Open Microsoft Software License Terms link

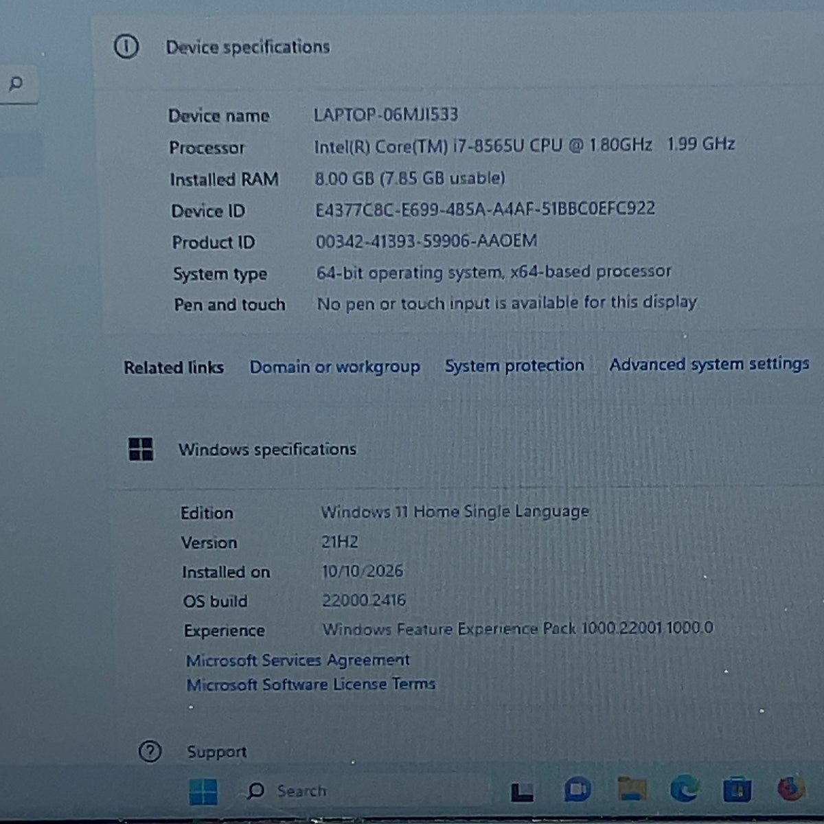(x=311, y=685)
